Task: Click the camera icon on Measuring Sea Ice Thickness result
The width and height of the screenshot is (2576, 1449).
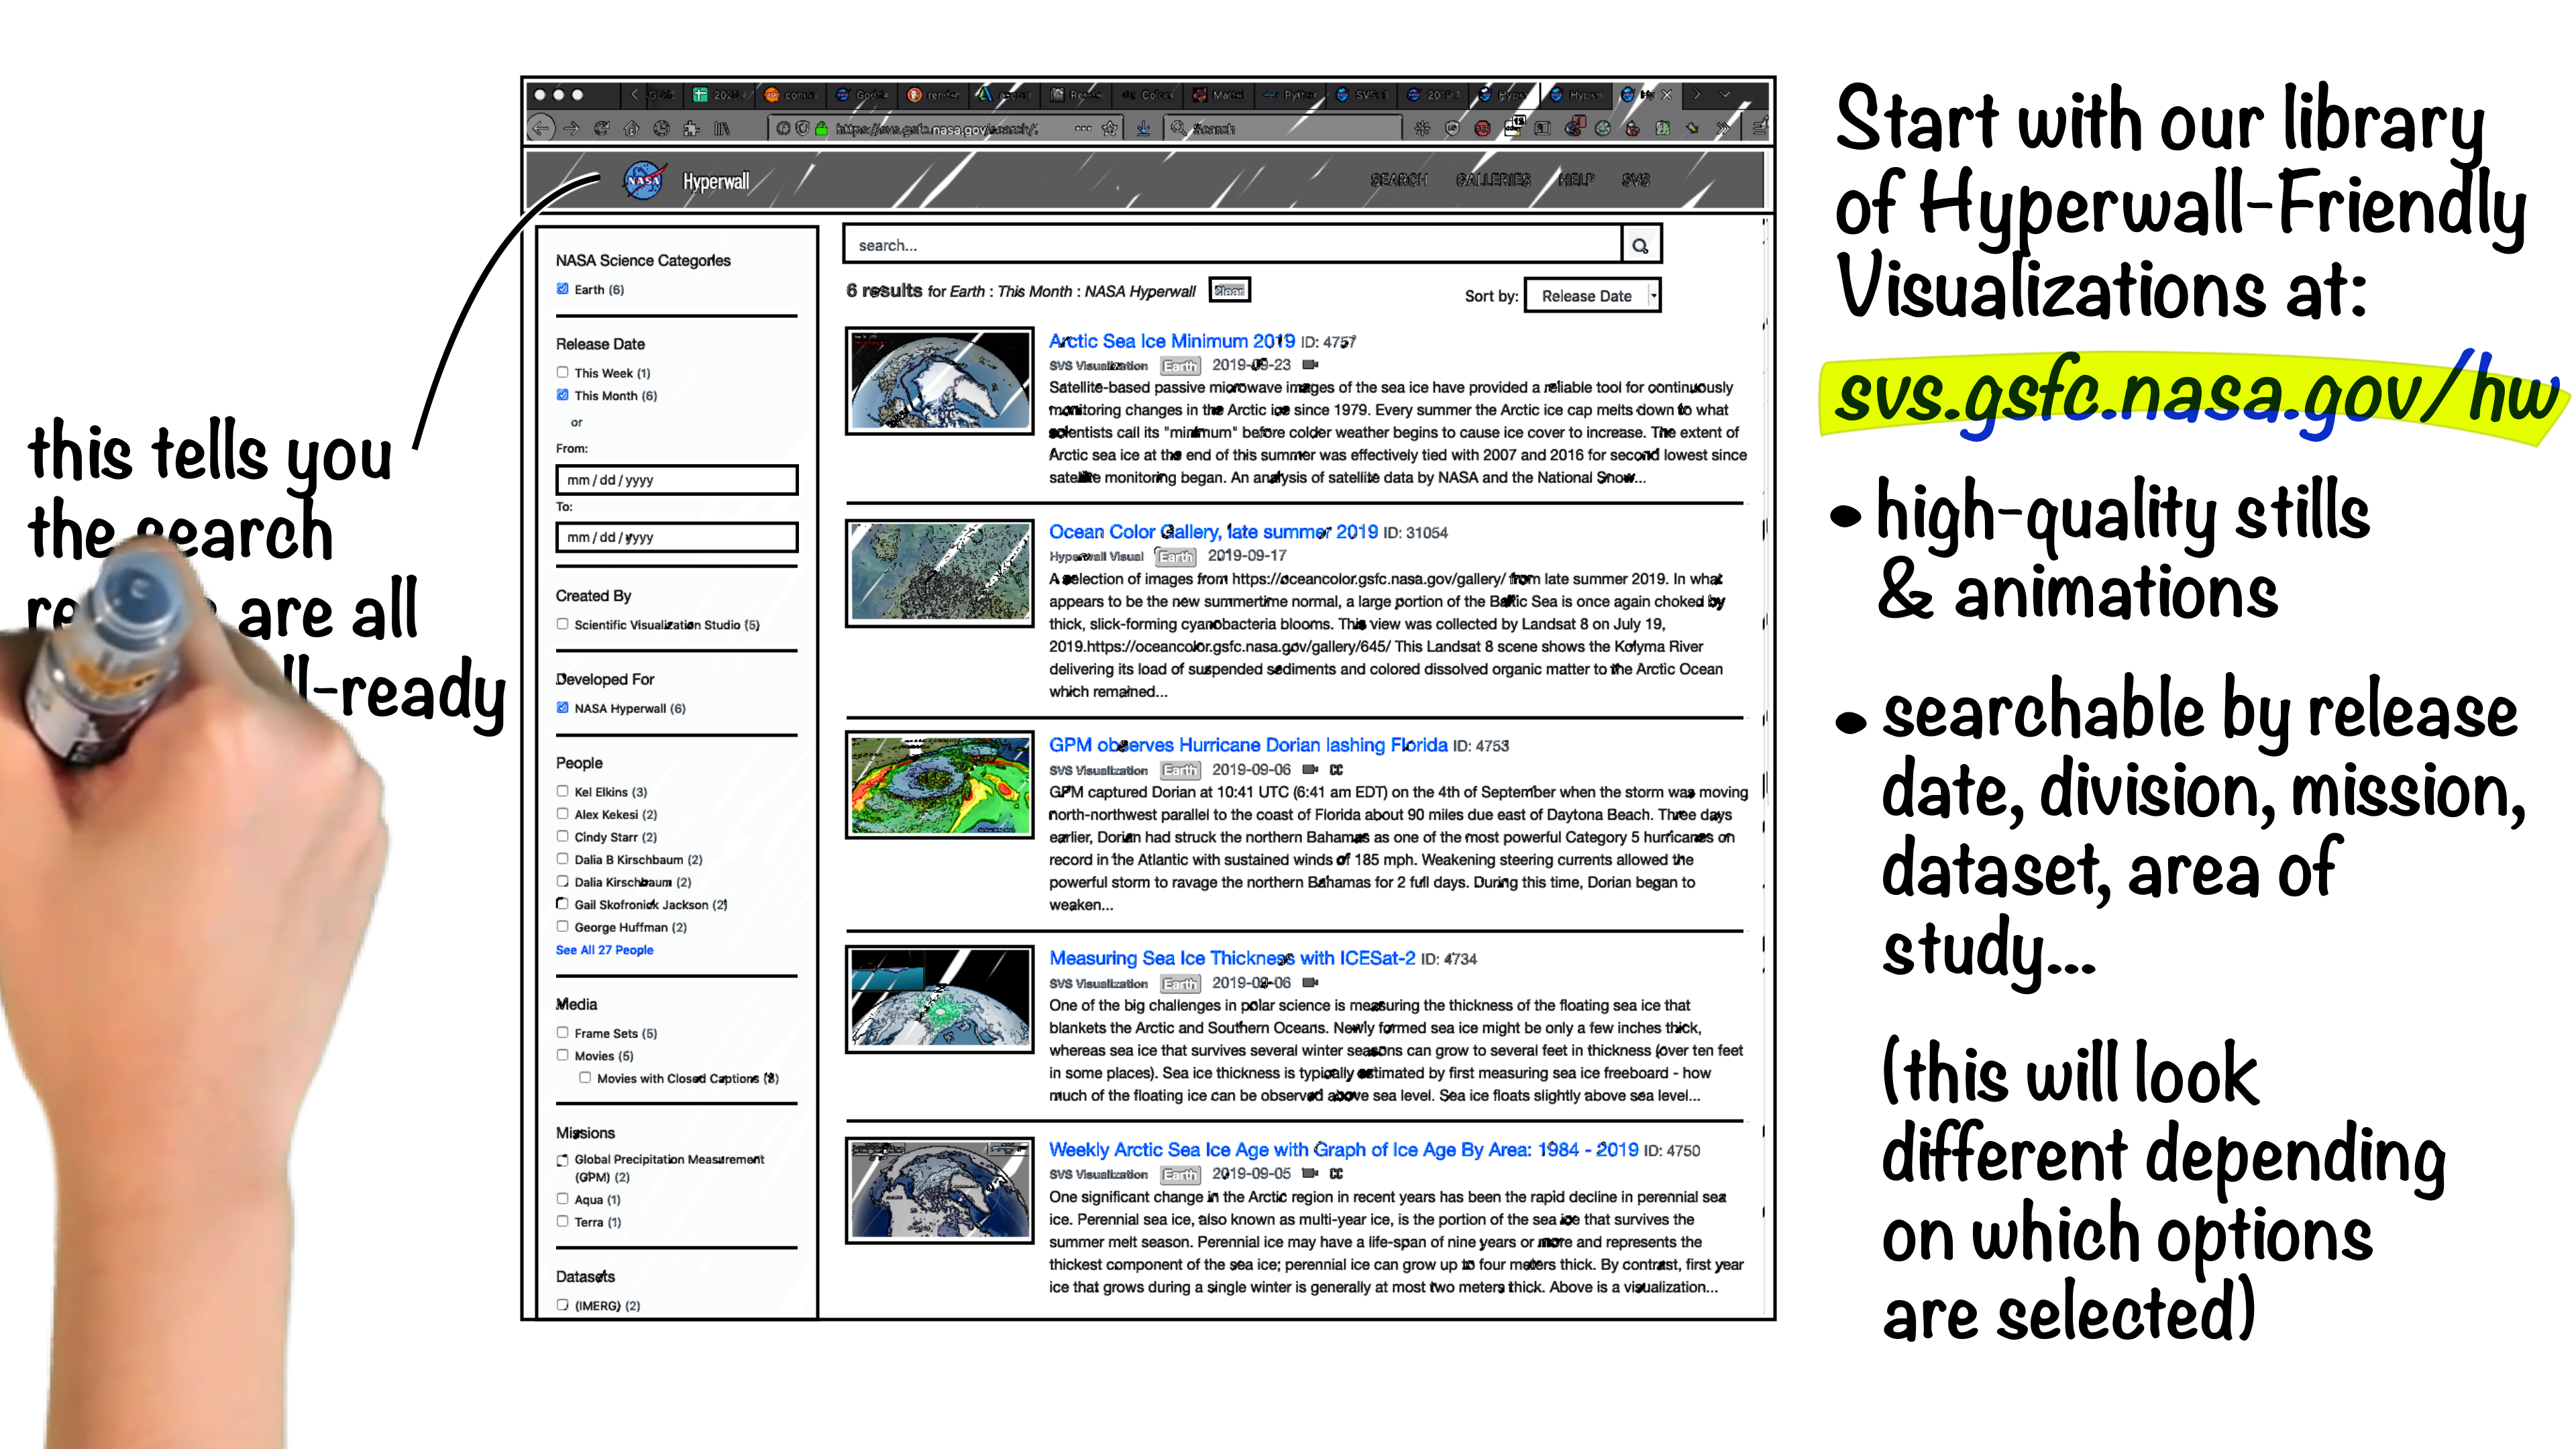Action: (x=1311, y=983)
